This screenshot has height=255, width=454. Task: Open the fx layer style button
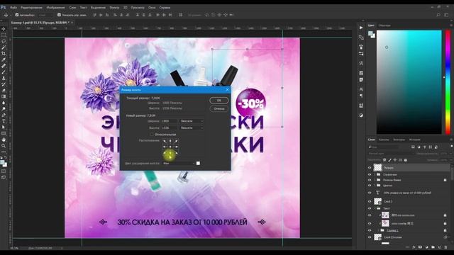[414, 247]
